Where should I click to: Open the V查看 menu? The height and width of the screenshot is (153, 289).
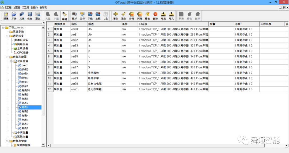click(x=17, y=7)
